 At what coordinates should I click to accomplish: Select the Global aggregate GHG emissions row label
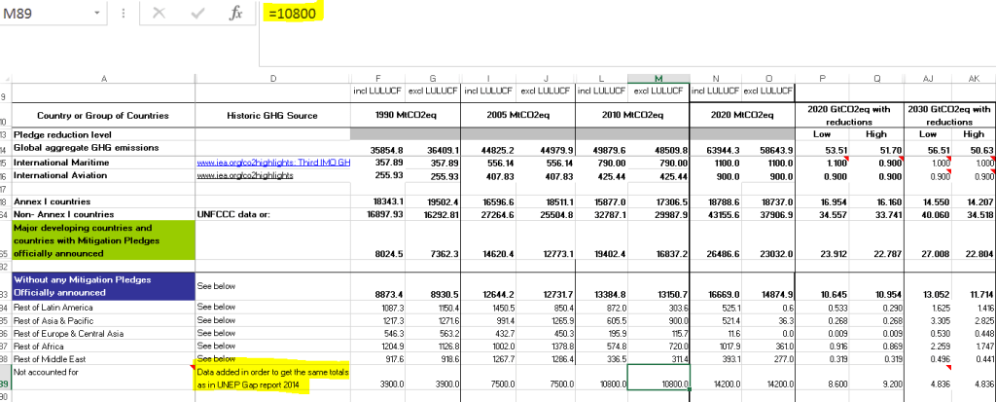(102, 149)
